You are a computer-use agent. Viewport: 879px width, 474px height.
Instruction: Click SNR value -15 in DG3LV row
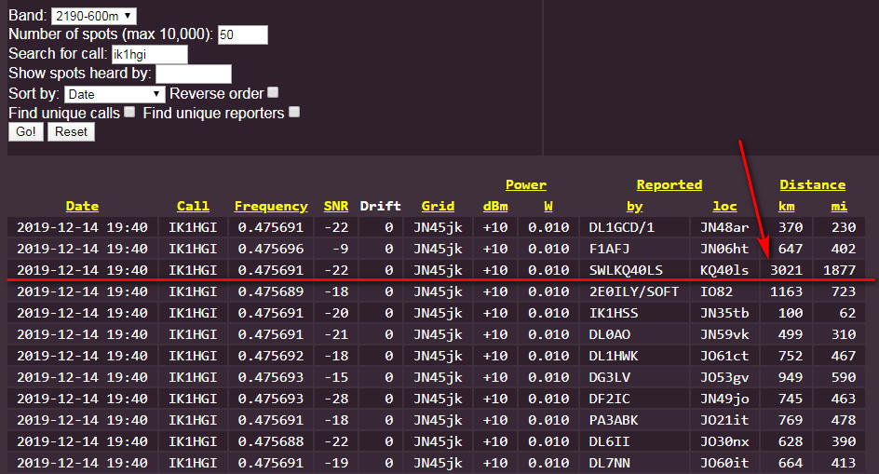tap(336, 377)
